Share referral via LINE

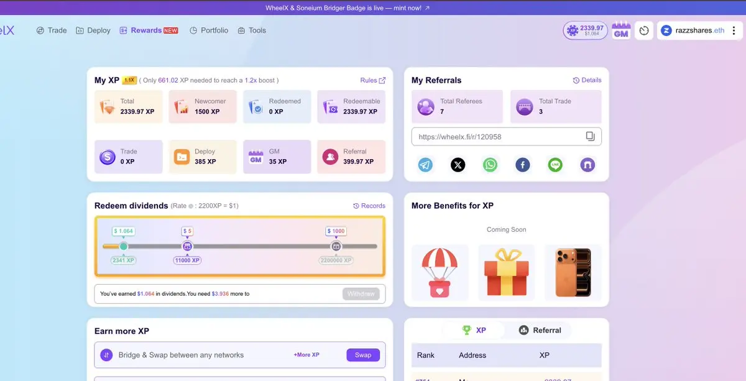[555, 165]
